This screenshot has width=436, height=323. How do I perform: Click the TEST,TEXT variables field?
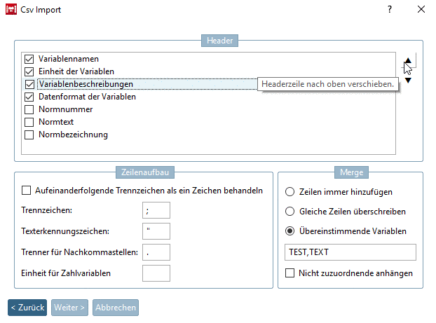pos(350,252)
